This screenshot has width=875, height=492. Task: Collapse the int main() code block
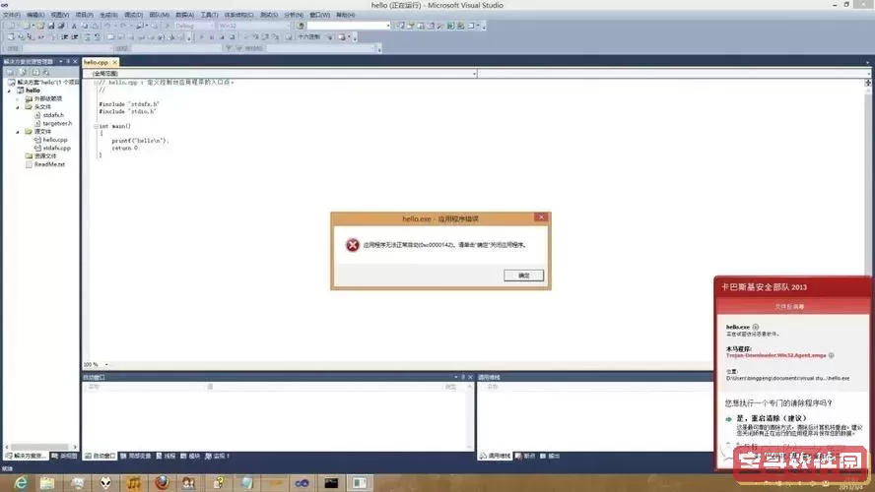coord(96,127)
